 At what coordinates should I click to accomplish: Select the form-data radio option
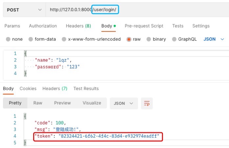point(31,39)
